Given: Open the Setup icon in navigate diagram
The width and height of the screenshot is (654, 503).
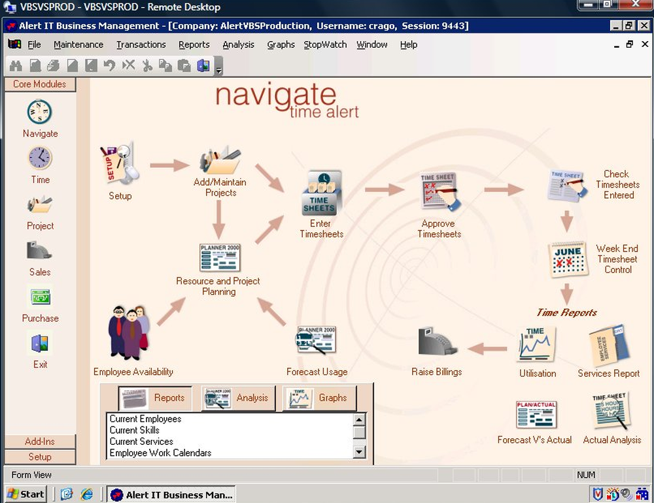Looking at the screenshot, I should point(120,163).
